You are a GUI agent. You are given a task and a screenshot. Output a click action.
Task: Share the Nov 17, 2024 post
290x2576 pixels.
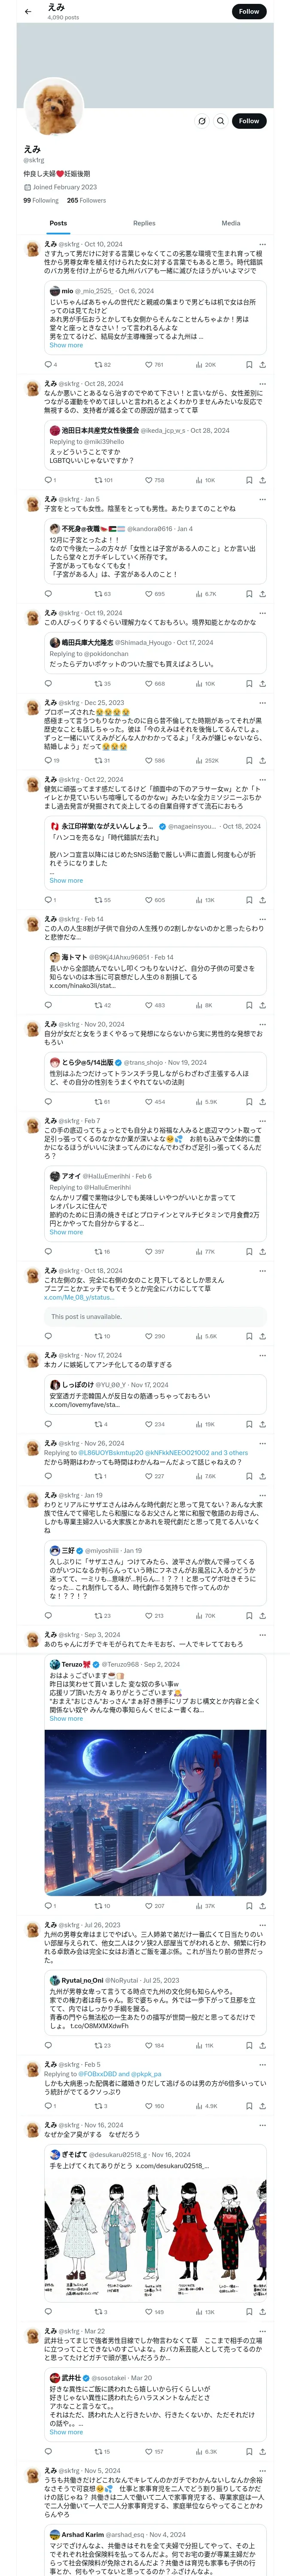coord(262,1424)
